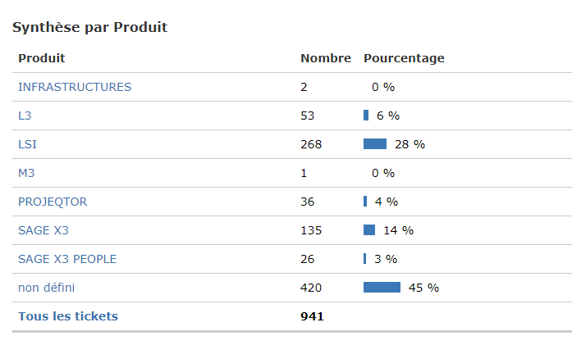The height and width of the screenshot is (345, 572).
Task: Click the 'Synthèse par Produit' heading
Action: click(x=89, y=27)
